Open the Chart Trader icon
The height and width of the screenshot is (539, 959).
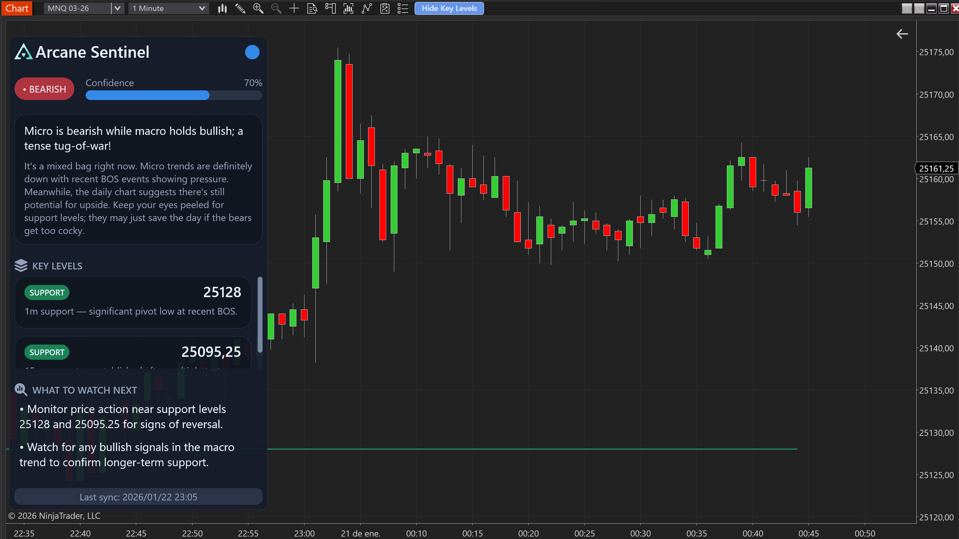pos(330,8)
